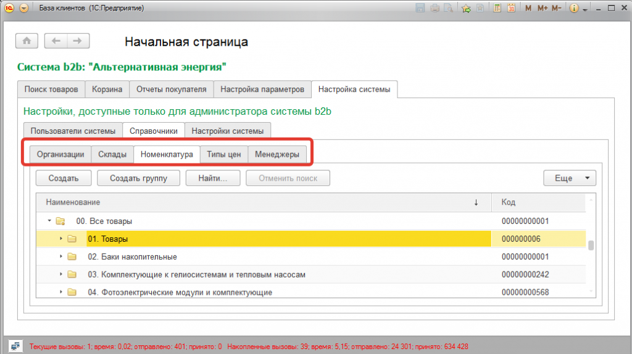Click folder icon of 02. Баки накопительные

[x=72, y=257]
